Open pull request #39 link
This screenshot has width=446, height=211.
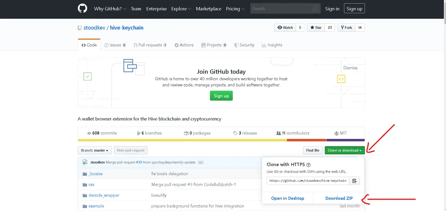tap(139, 162)
